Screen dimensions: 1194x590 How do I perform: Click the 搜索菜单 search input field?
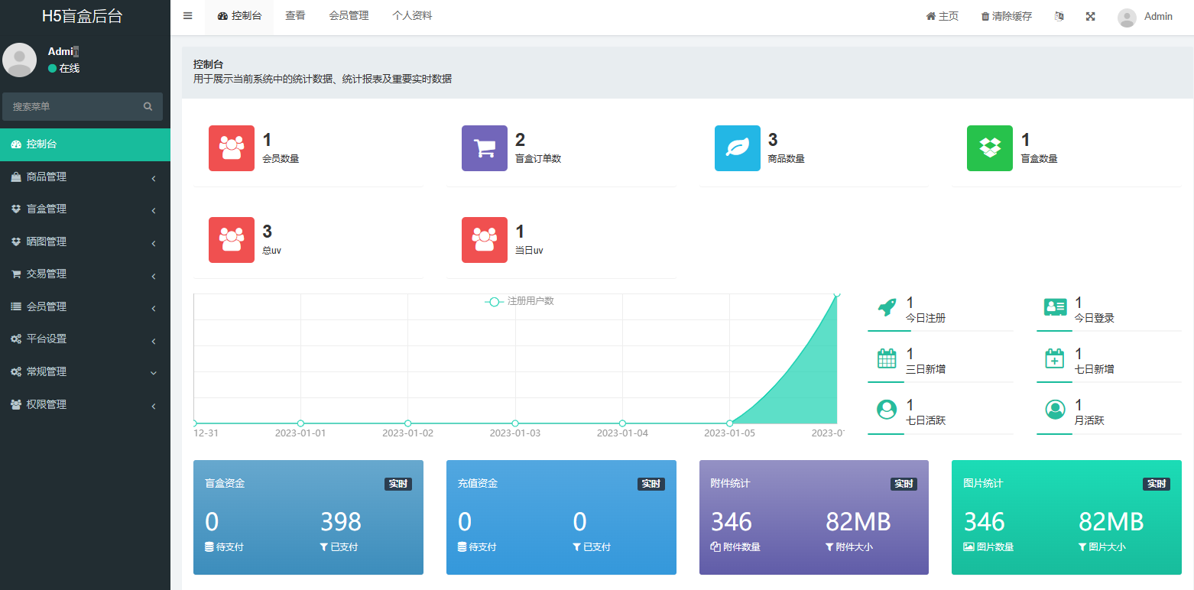(73, 107)
